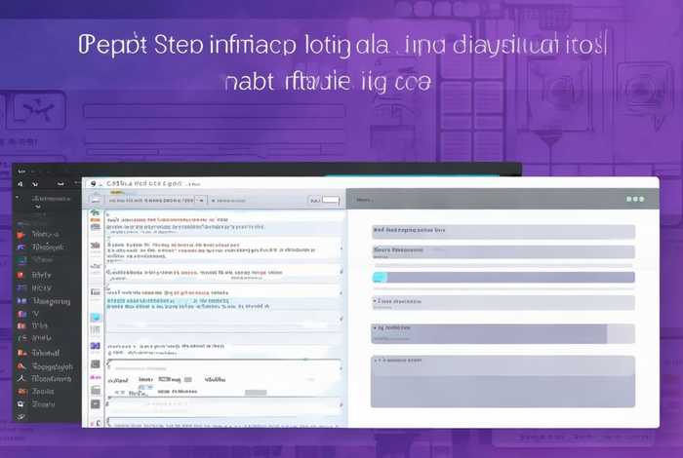Screen dimensions: 683x458
Task: Click the top labeled bar in right panel
Action: [503, 231]
